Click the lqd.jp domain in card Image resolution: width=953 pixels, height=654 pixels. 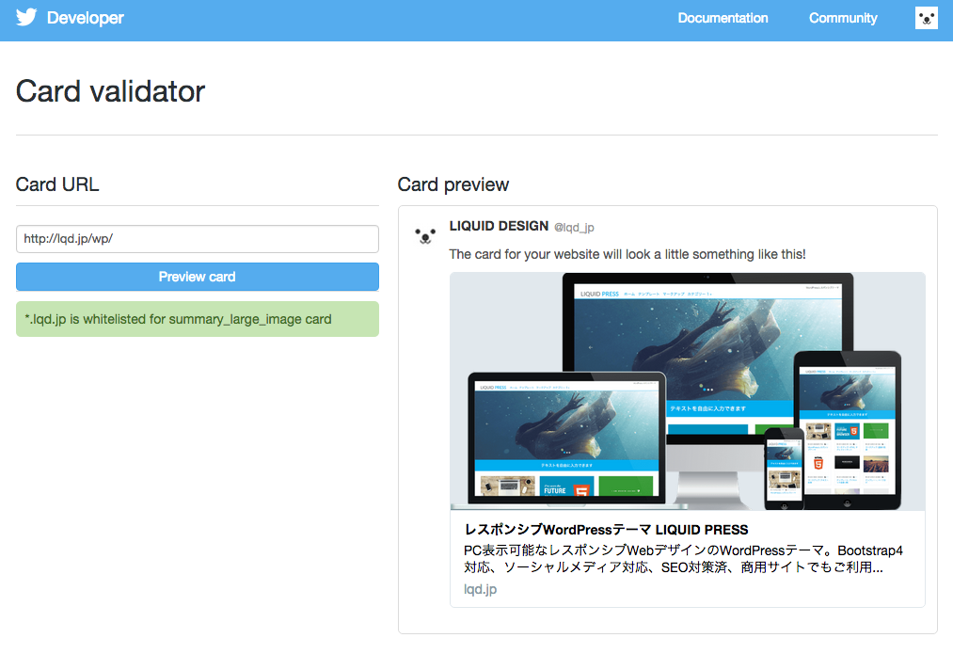pos(480,589)
